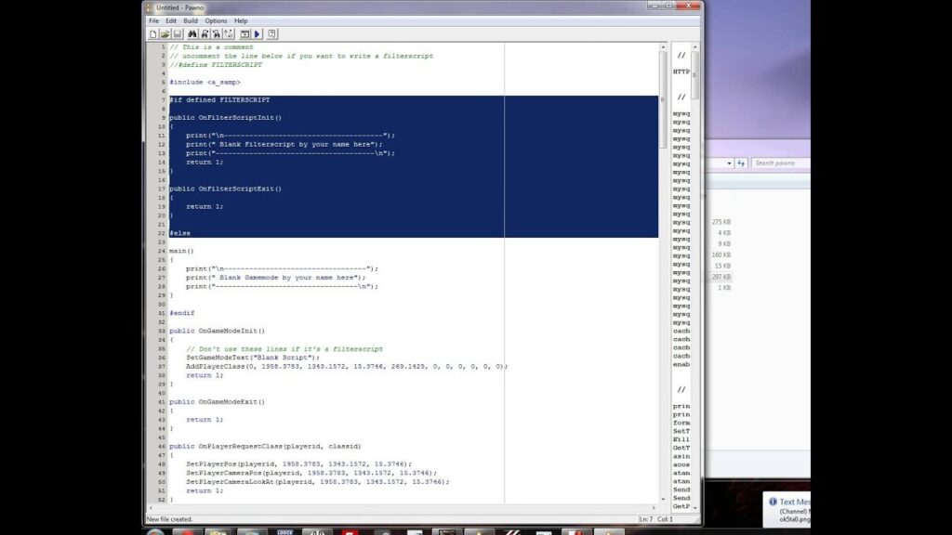Click the '//#define FILTERSCRIPT' comment line
This screenshot has width=952, height=535.
(x=216, y=64)
